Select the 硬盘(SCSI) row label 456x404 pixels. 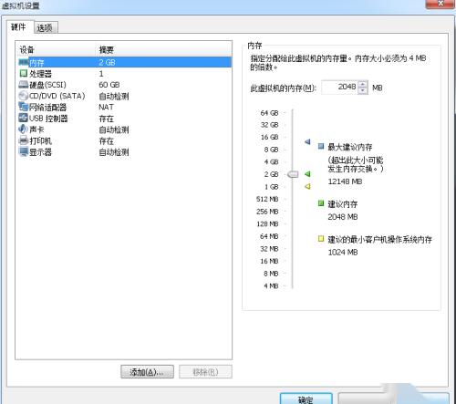[47, 85]
